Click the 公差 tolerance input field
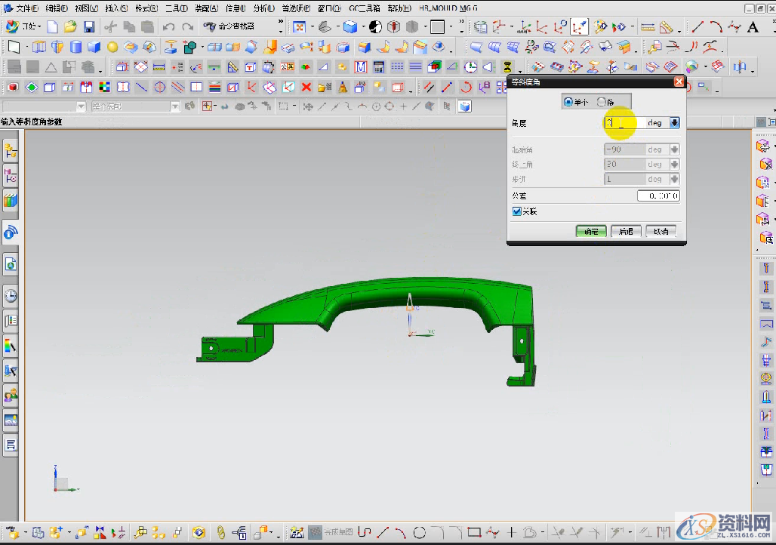The width and height of the screenshot is (776, 545). 657,196
